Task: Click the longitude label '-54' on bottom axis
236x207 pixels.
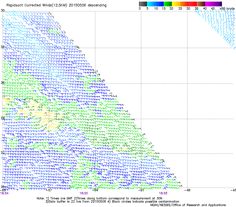Action: point(95,190)
